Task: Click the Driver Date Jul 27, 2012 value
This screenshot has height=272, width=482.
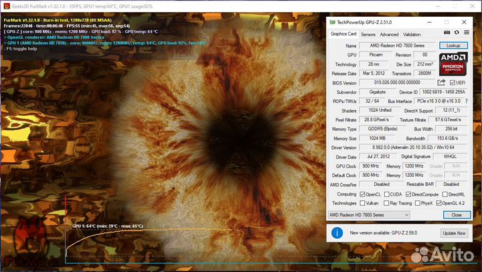Action: [x=378, y=157]
